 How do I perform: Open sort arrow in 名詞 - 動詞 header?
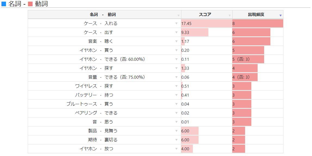178,15
